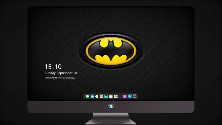This screenshot has height=125, width=222.
Task: Launch the teal clapperboard video app
Action: click(x=106, y=96)
